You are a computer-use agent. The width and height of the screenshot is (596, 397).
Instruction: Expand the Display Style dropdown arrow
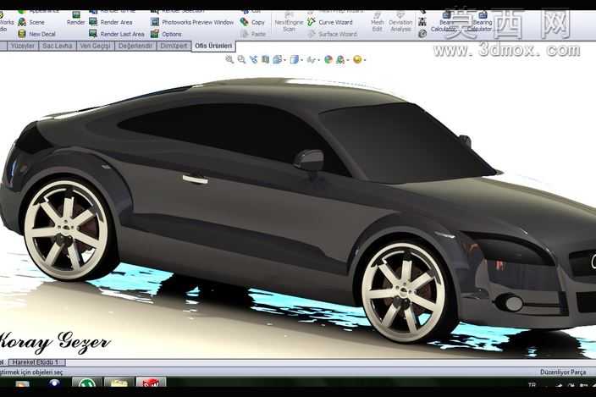coord(301,60)
